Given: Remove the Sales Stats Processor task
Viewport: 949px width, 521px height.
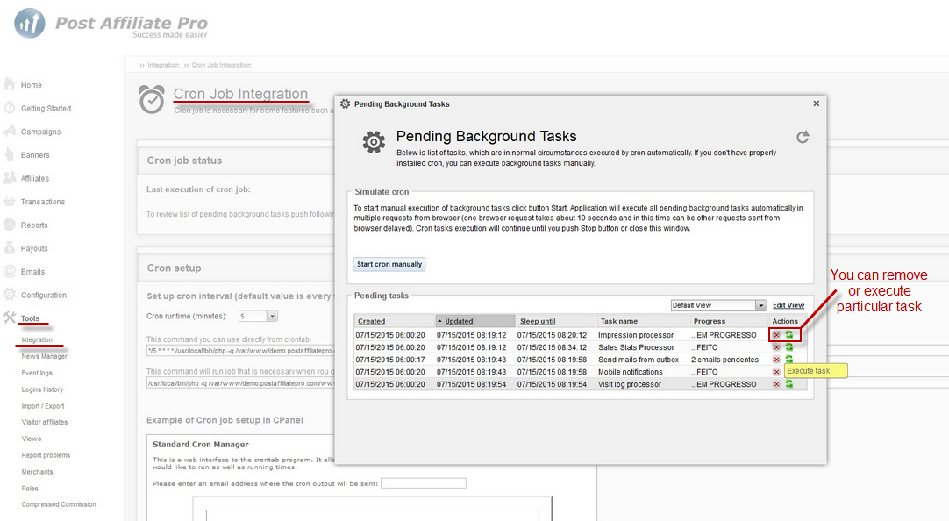Looking at the screenshot, I should [x=776, y=347].
